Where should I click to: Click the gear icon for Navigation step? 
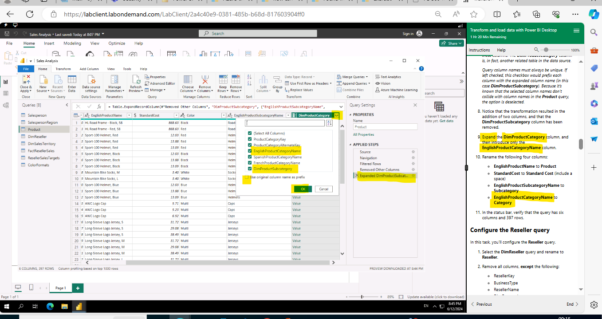[413, 158]
